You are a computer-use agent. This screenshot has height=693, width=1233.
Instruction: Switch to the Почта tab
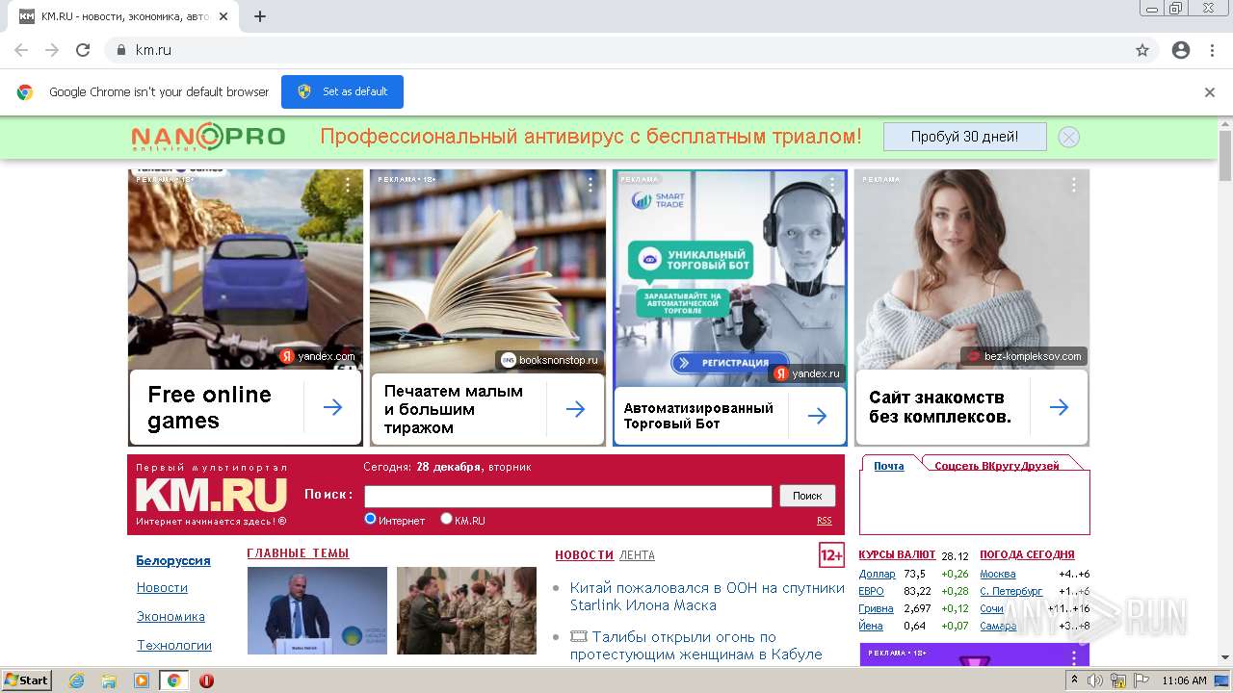[x=889, y=466]
